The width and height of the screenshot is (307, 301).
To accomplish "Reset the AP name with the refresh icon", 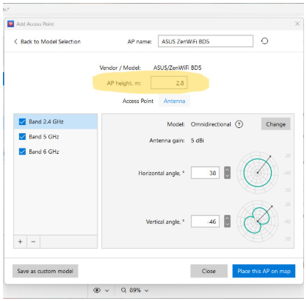I will click(x=264, y=41).
